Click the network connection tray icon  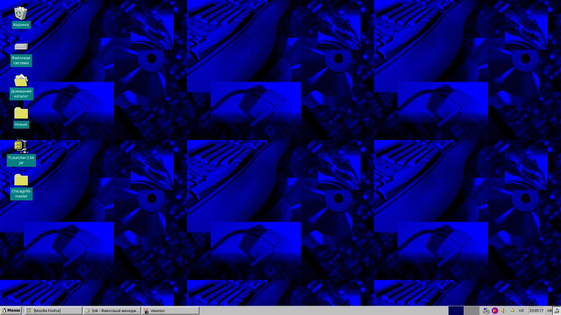click(x=486, y=311)
